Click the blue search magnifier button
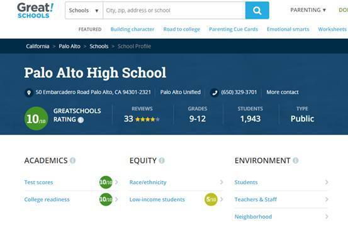The image size is (348, 235). pyautogui.click(x=257, y=10)
